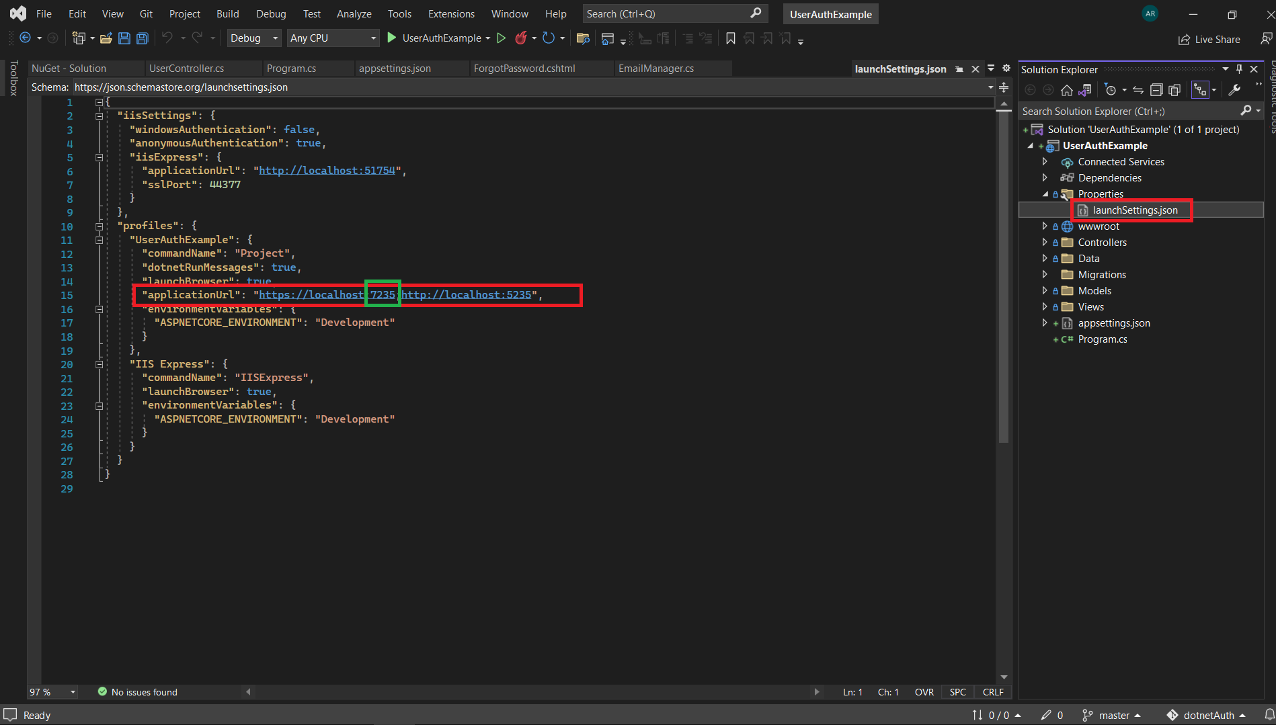The image size is (1276, 725).
Task: Collapse the Properties folder node
Action: click(1045, 194)
